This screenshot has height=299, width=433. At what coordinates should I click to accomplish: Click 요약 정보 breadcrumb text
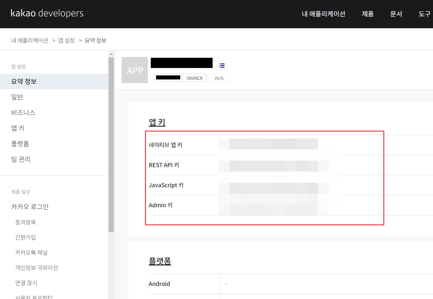click(95, 40)
